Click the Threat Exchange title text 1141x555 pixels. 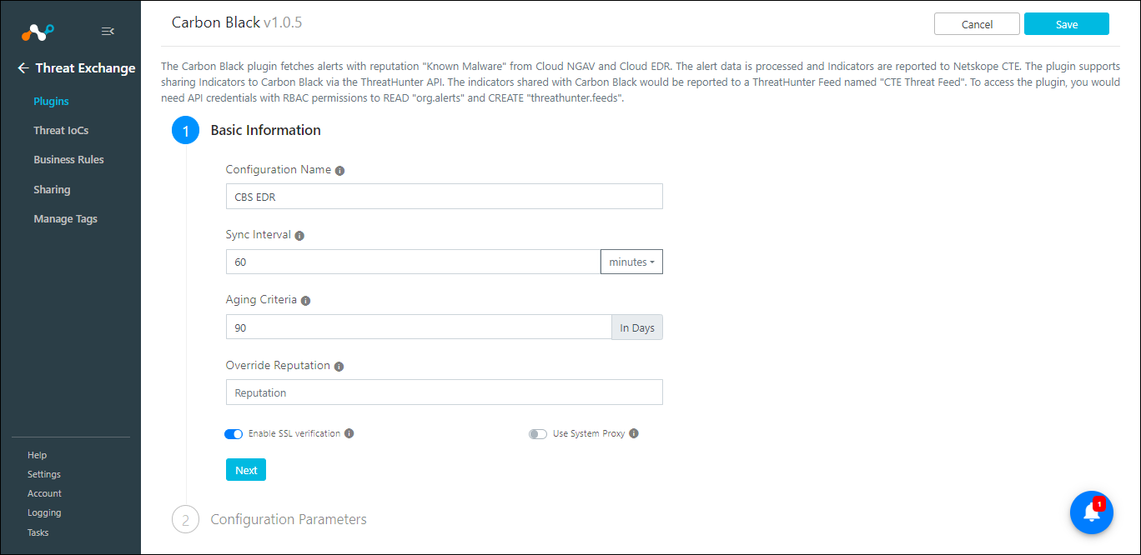[x=85, y=68]
